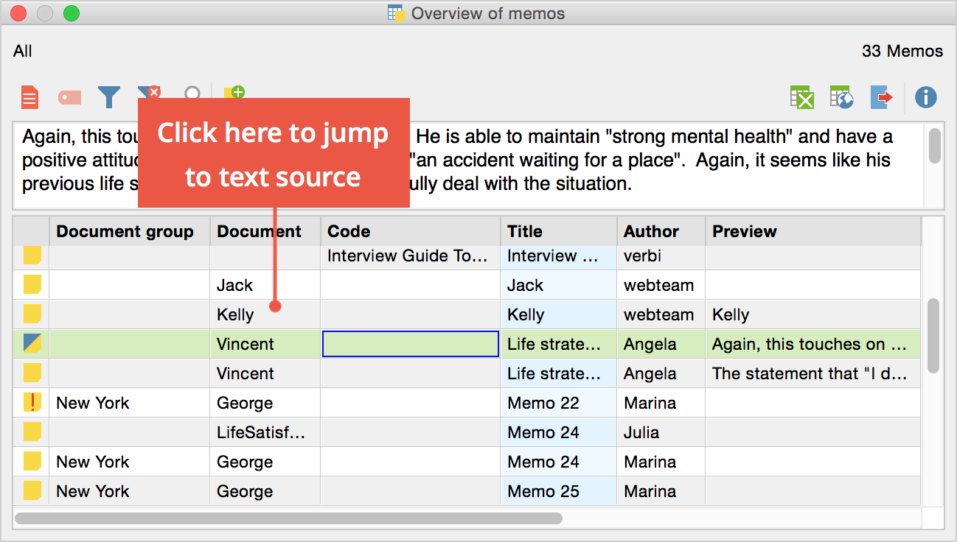
Task: Click the table's vertical scrollbar thumb
Action: click(x=933, y=335)
